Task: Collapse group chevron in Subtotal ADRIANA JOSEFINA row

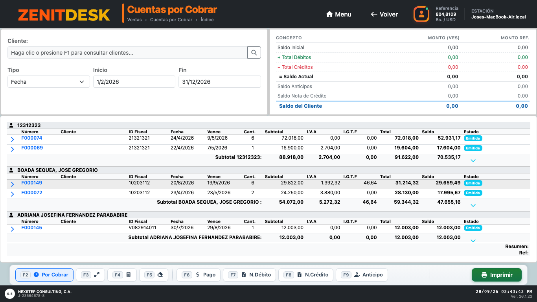Action: pyautogui.click(x=473, y=241)
